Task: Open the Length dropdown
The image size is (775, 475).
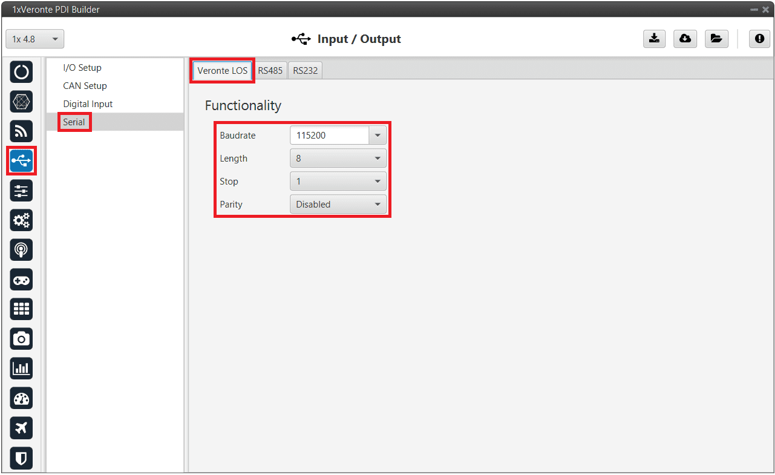Action: (338, 159)
